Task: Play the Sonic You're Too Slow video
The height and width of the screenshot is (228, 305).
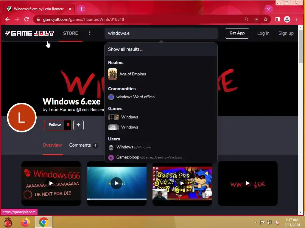Action: pyautogui.click(x=182, y=183)
